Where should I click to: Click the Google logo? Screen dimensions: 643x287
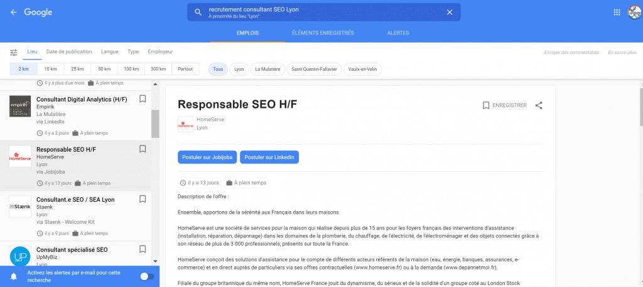38,13
